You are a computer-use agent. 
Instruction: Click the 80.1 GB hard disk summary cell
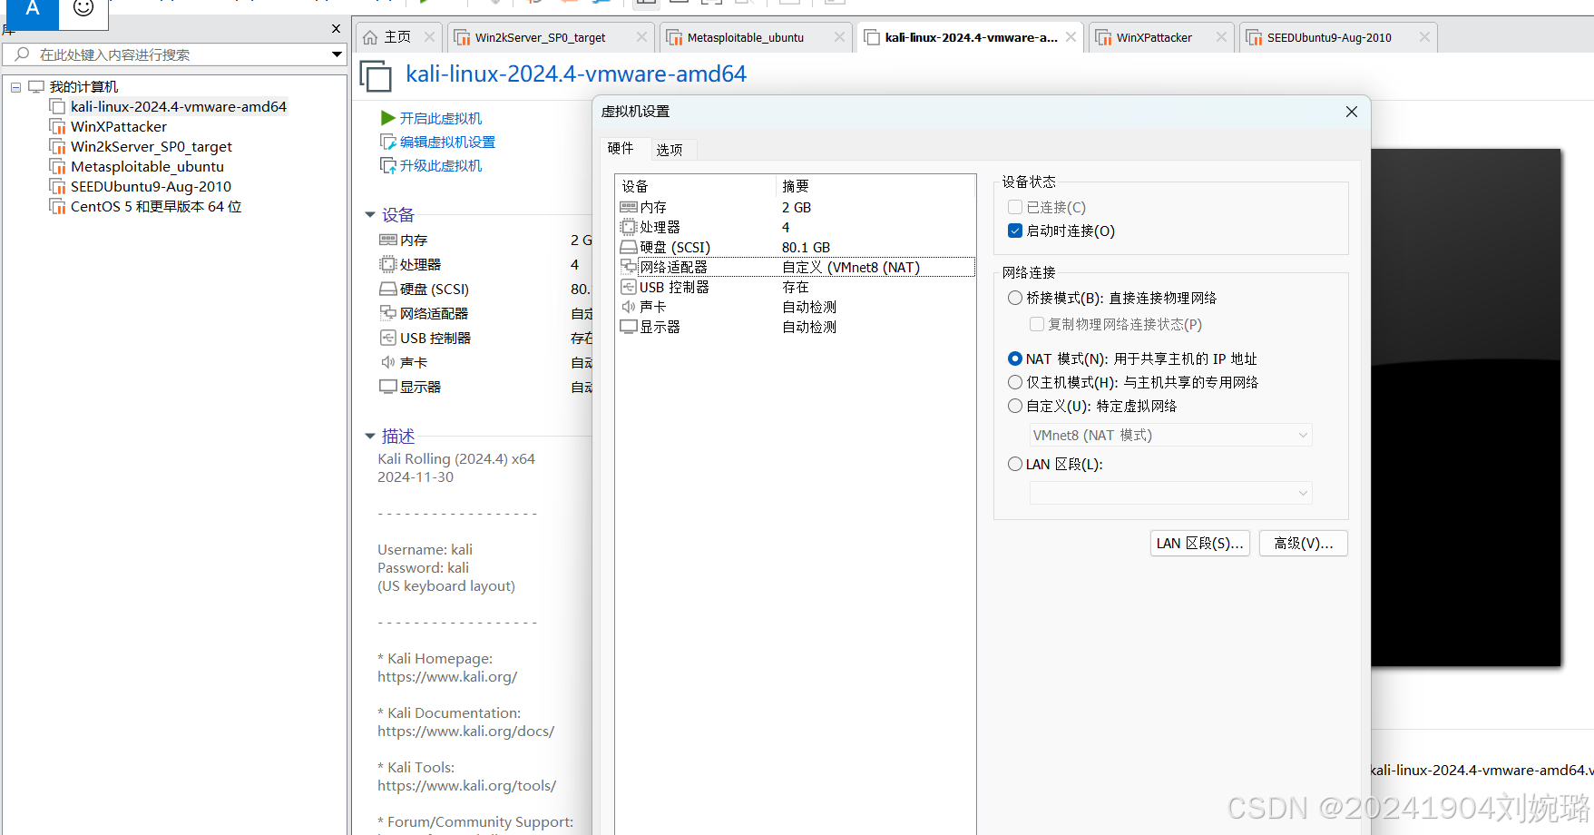806,247
